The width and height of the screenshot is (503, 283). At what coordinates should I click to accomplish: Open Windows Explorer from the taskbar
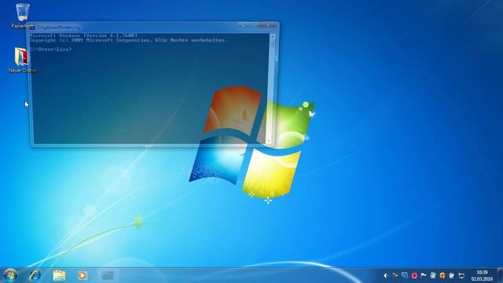pos(59,275)
